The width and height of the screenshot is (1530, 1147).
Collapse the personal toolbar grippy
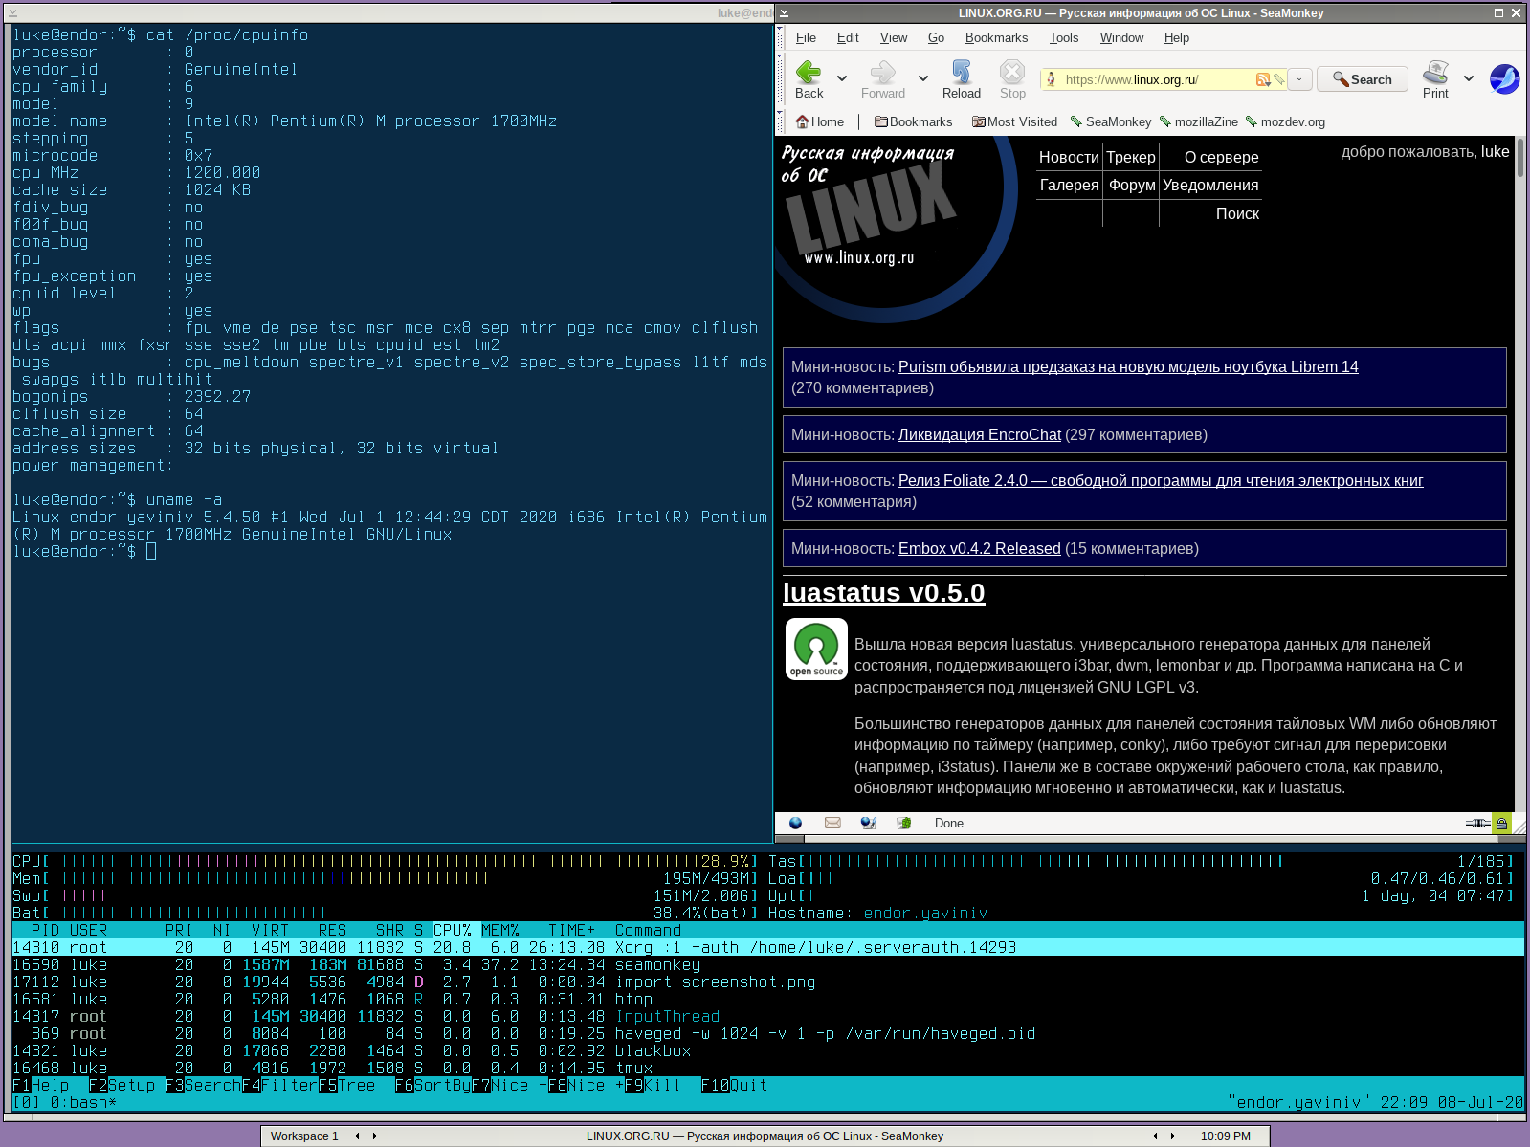click(x=780, y=121)
